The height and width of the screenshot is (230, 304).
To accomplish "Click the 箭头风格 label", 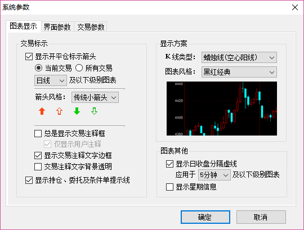I will point(51,97).
